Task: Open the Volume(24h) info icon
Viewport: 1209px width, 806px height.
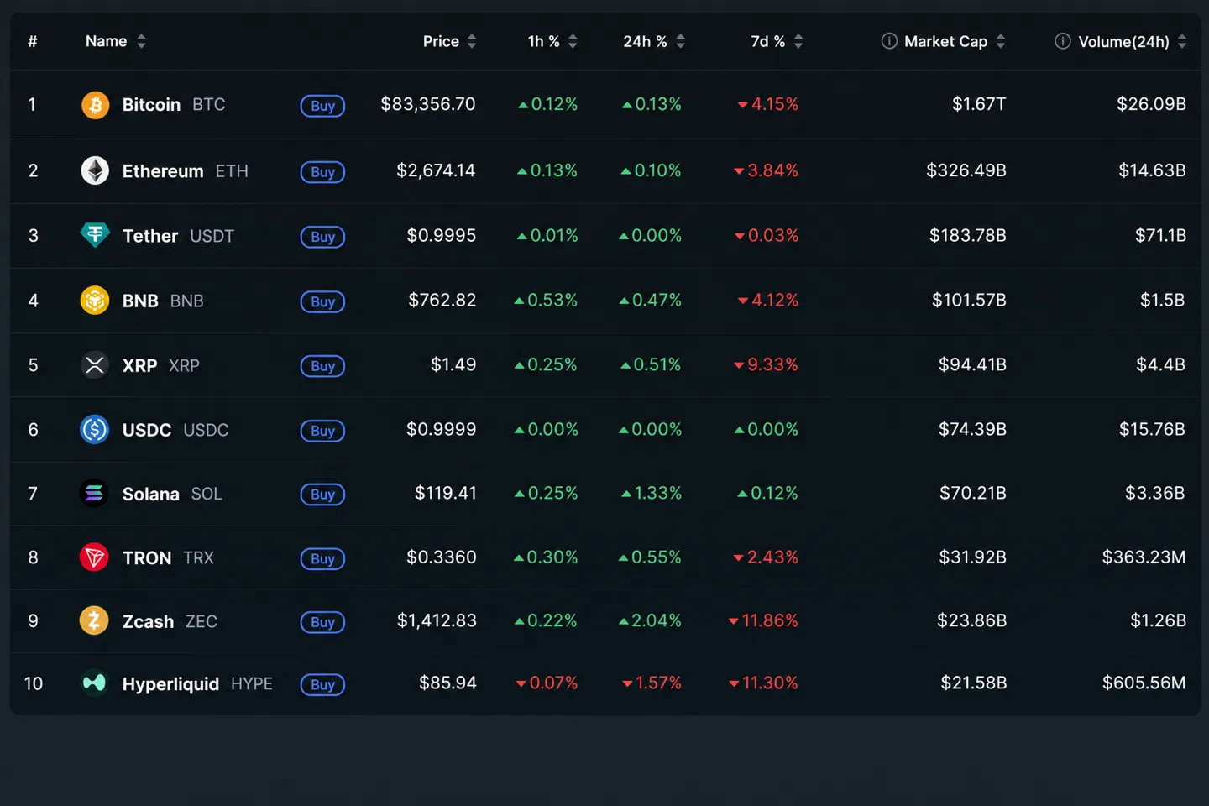Action: (x=1063, y=41)
